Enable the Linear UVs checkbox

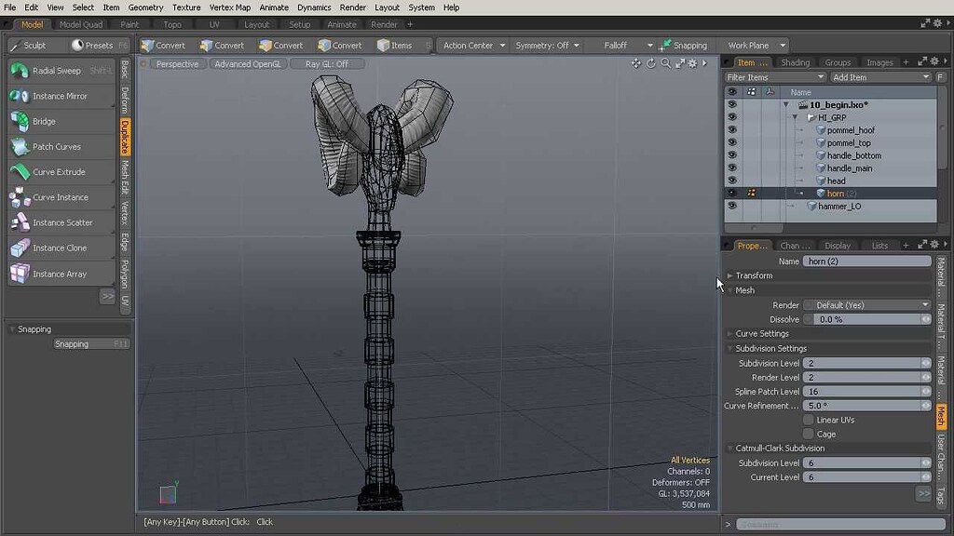tap(808, 419)
